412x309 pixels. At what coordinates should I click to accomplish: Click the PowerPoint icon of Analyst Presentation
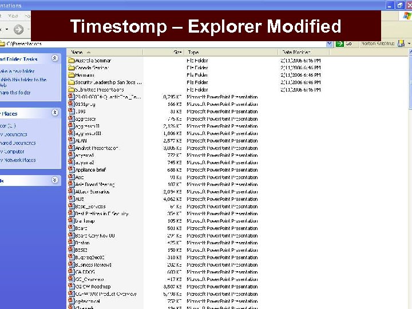point(71,148)
